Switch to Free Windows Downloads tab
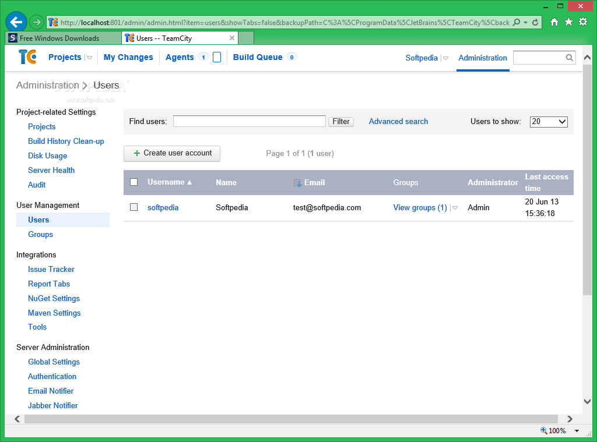The width and height of the screenshot is (597, 442). point(63,38)
